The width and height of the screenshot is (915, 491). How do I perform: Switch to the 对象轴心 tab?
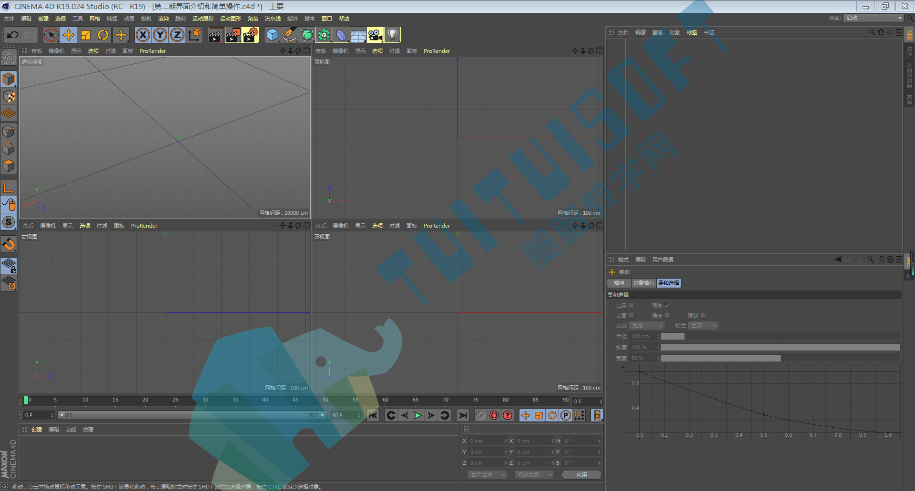(644, 283)
